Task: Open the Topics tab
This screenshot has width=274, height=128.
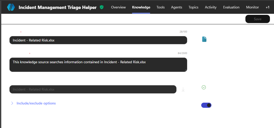Action: click(x=193, y=7)
